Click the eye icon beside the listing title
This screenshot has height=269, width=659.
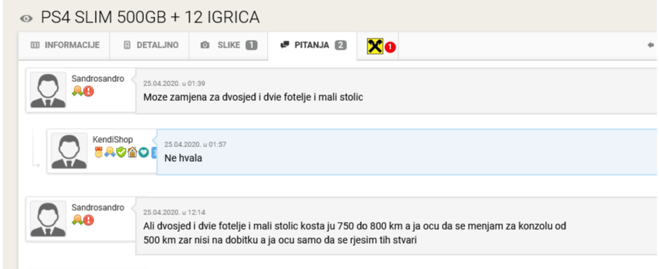26,18
